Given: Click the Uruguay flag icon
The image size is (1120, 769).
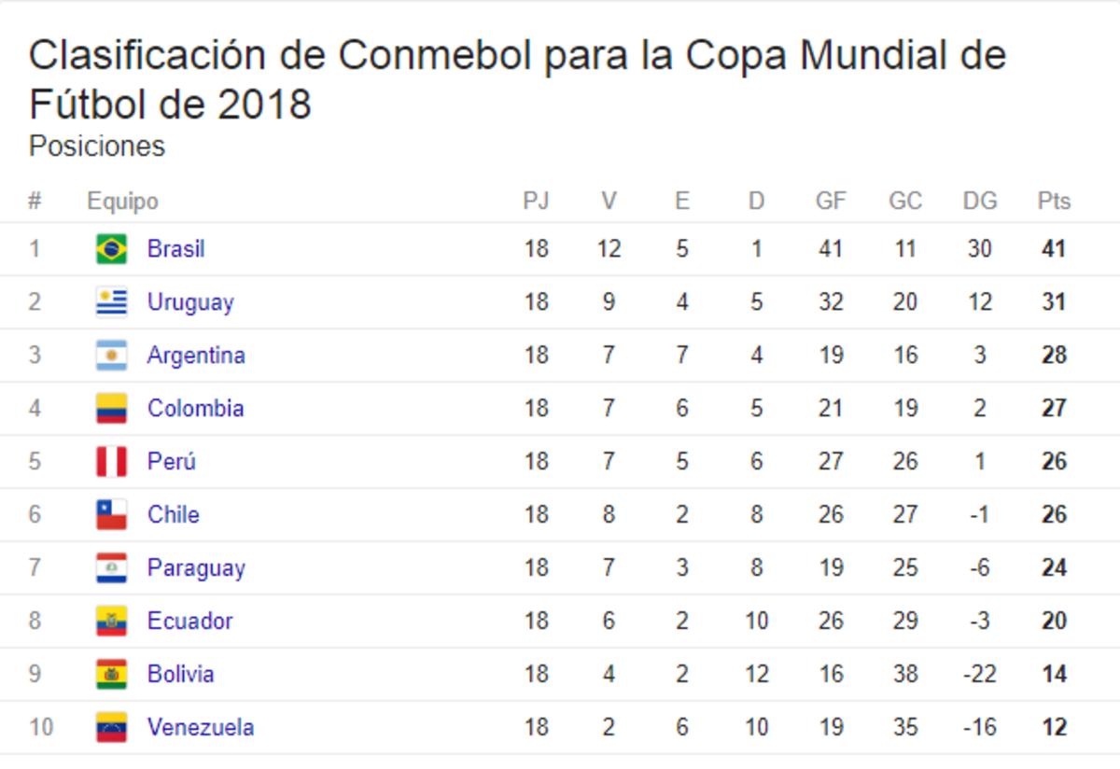Looking at the screenshot, I should [111, 302].
